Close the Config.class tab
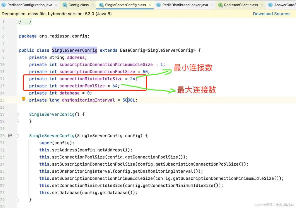The height and width of the screenshot is (208, 296). pos(92,4)
